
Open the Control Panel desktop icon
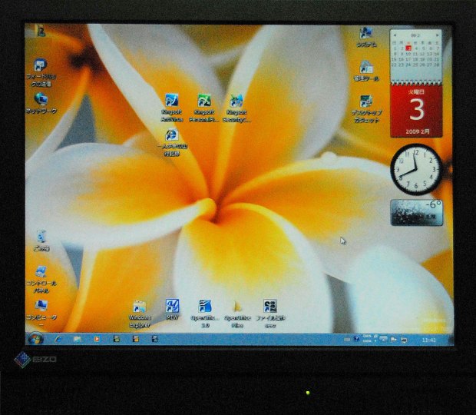[40, 272]
